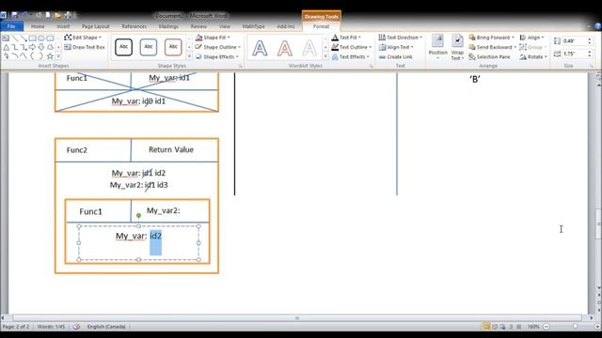Click the English (Canada) language indicator
602x338 pixels.
[106, 327]
